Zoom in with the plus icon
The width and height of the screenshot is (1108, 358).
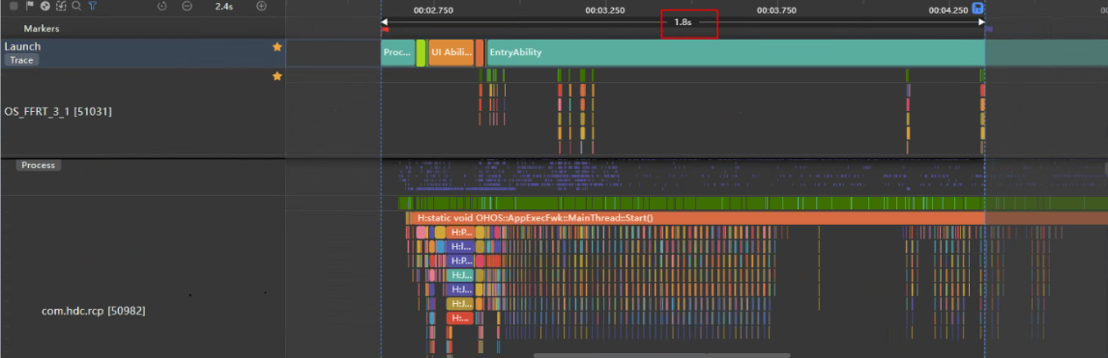tap(261, 6)
